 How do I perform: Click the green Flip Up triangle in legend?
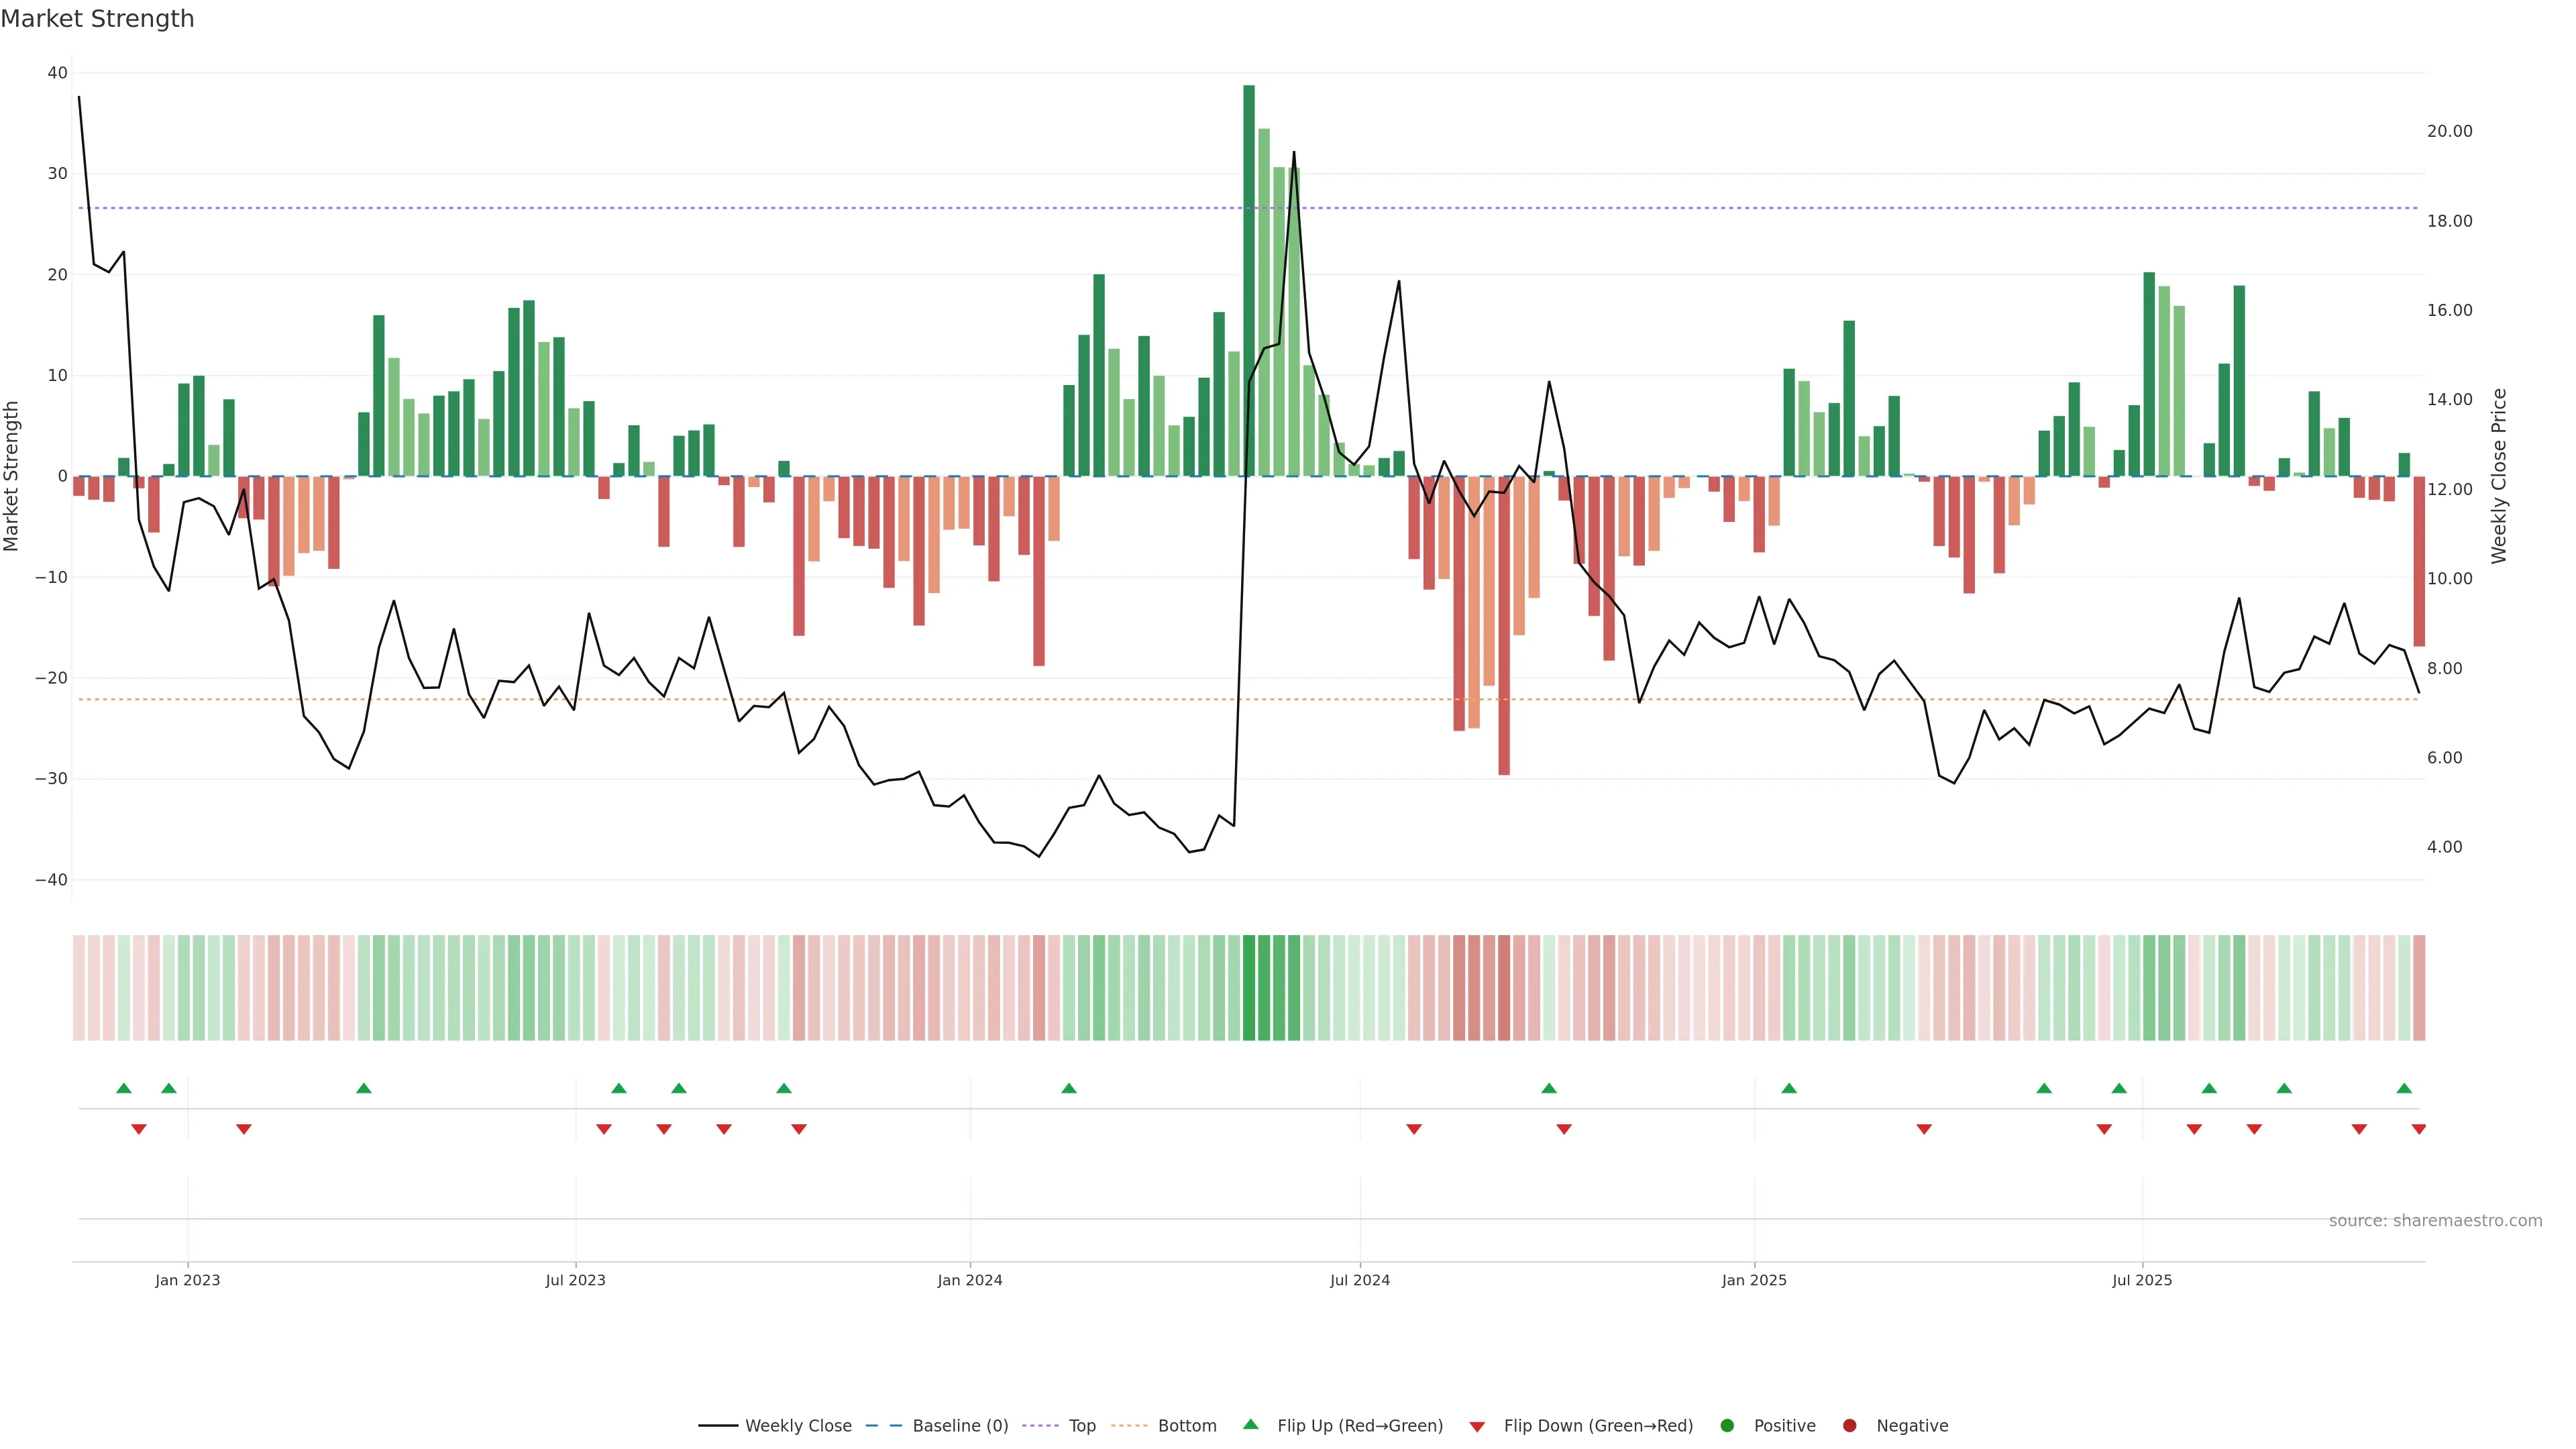(x=1250, y=1424)
